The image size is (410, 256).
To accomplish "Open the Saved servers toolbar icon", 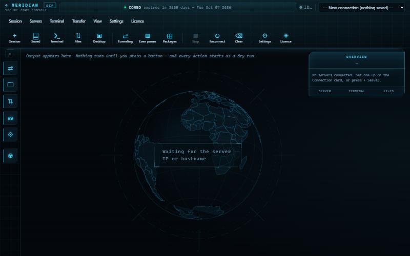I will (36, 38).
